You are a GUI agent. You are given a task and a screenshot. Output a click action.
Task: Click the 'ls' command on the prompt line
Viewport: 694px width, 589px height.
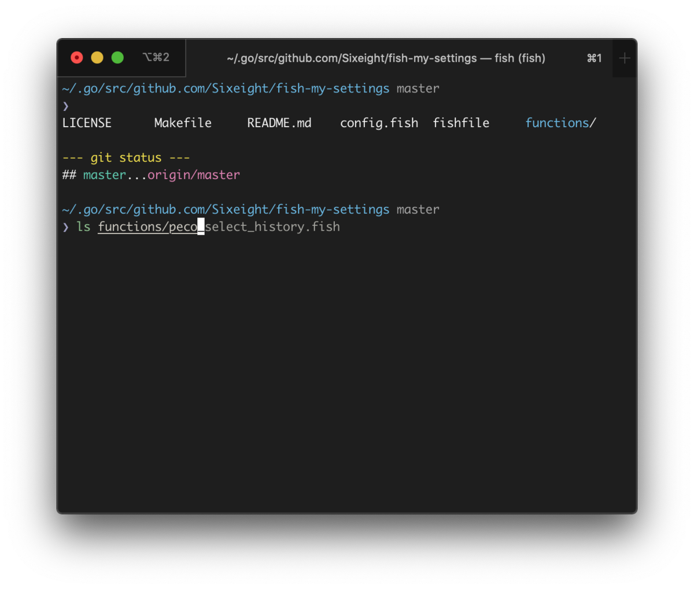84,227
